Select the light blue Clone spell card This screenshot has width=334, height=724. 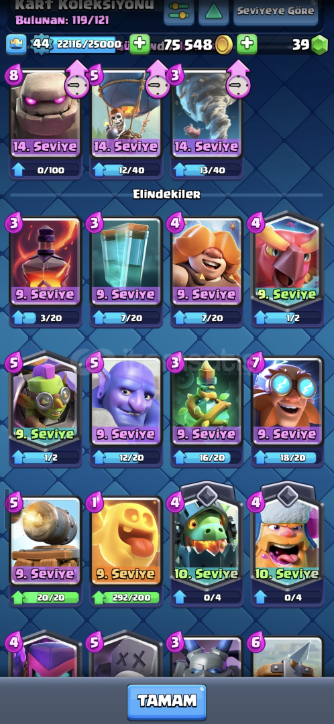pos(126,271)
